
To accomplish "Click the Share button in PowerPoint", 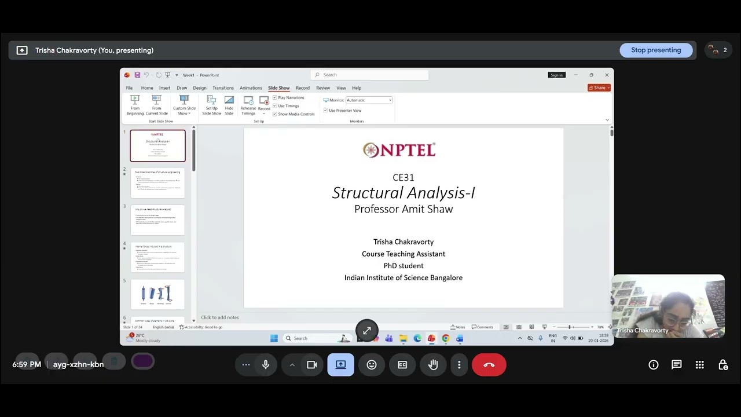I will coord(599,88).
